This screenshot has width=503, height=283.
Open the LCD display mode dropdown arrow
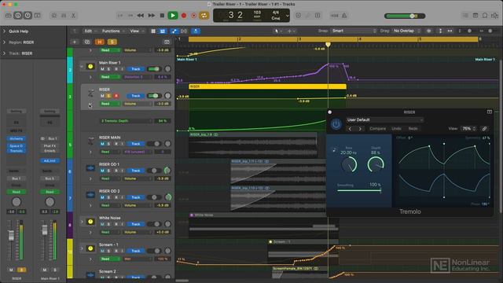(x=288, y=16)
